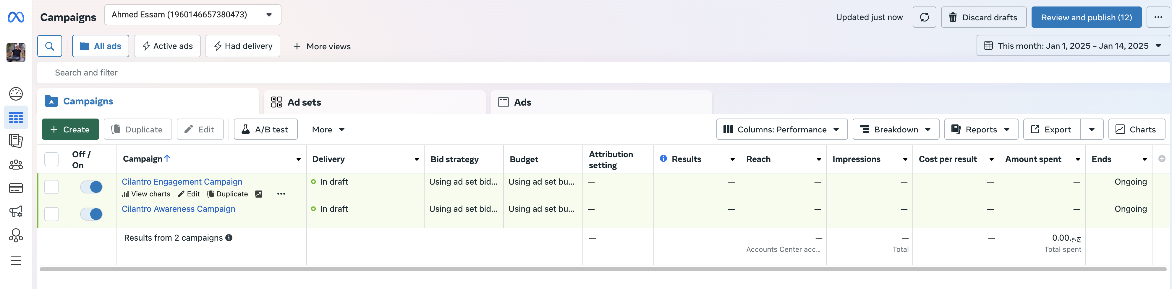Toggle select-all campaigns checkbox

coord(51,159)
